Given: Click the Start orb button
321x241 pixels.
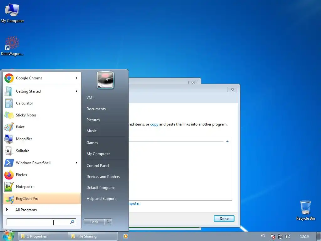Looking at the screenshot, I should [x=8, y=236].
